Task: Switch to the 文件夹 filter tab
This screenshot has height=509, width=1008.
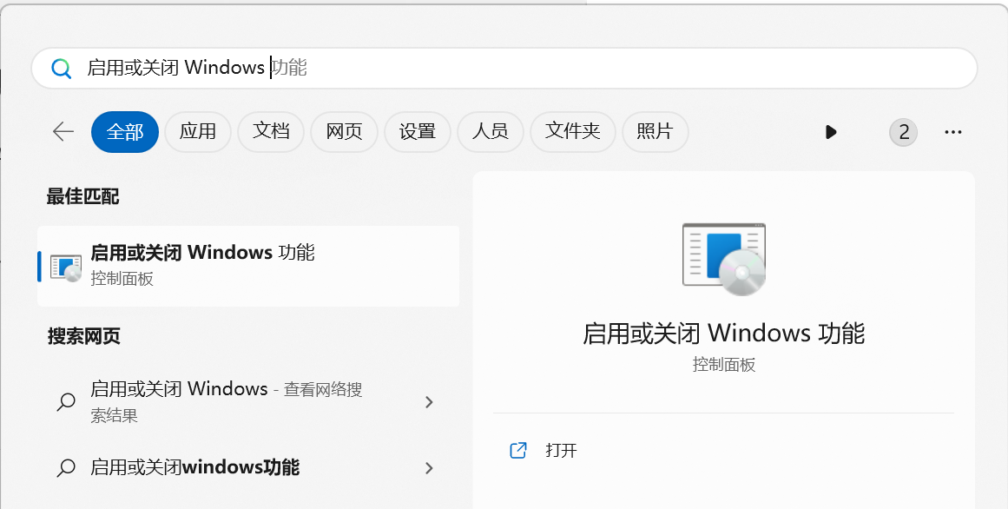Action: 573,131
